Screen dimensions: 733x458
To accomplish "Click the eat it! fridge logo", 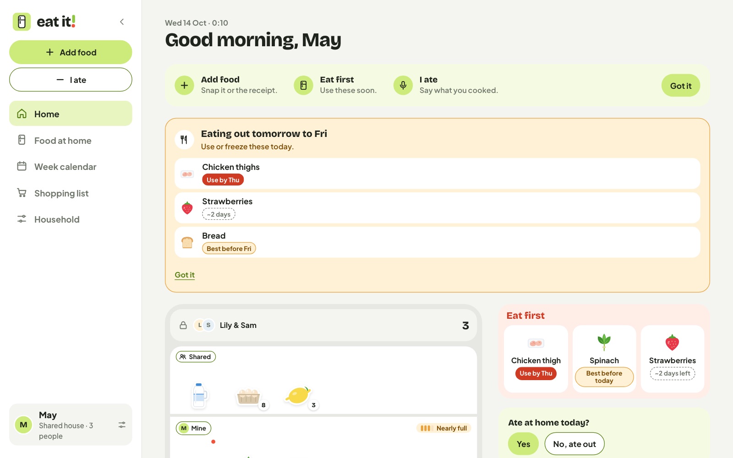I will [22, 22].
